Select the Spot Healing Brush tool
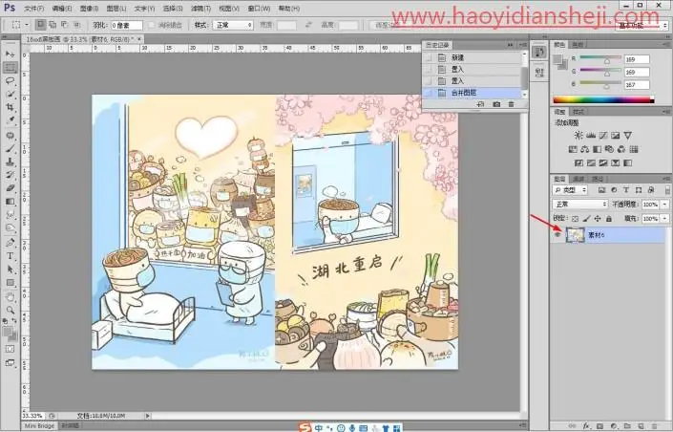Screen dimensions: 673x432 [x=10, y=136]
